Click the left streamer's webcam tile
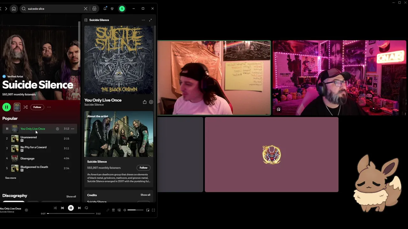This screenshot has height=229, width=408. coord(214,78)
